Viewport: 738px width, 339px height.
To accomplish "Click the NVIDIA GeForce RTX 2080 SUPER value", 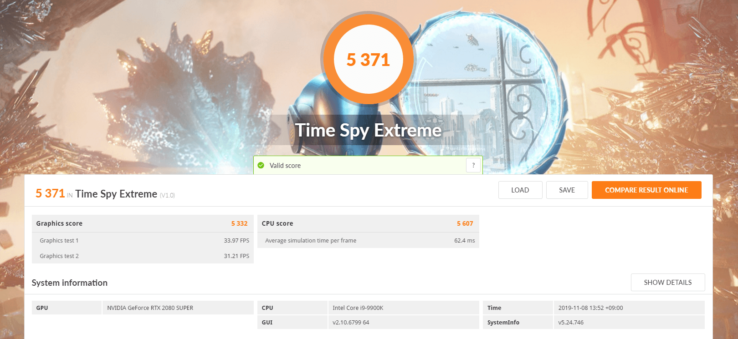I will pos(150,308).
